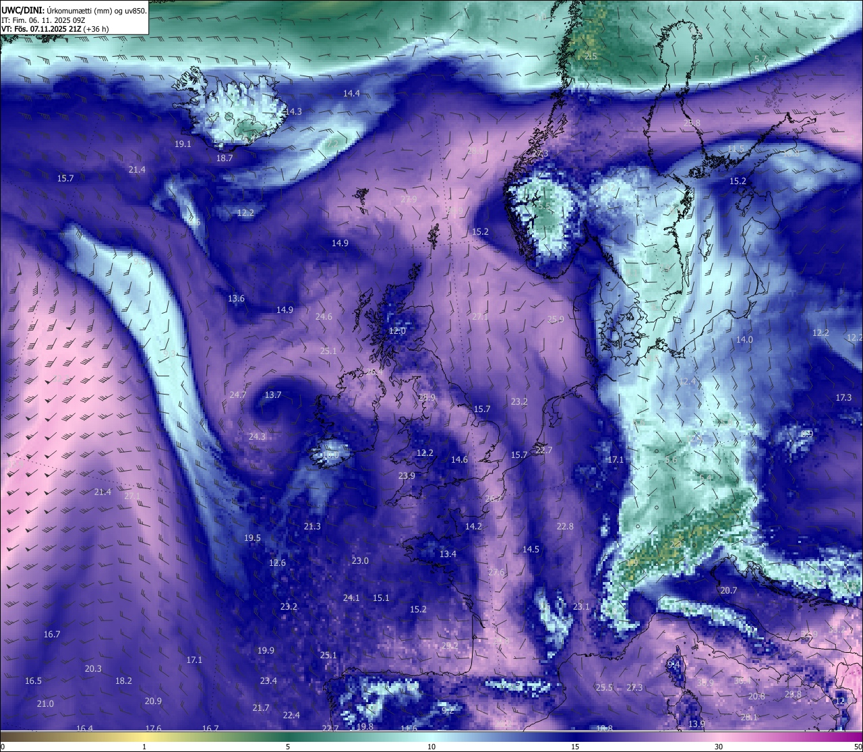Click the 24.3 value west of Ireland
This screenshot has width=863, height=752.
tap(257, 436)
